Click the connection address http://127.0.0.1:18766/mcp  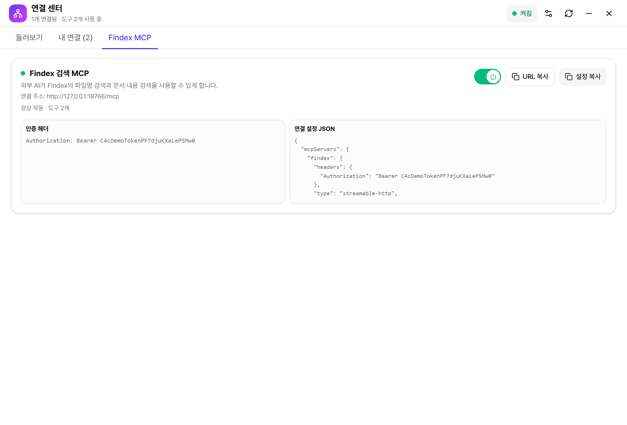pyautogui.click(x=83, y=96)
